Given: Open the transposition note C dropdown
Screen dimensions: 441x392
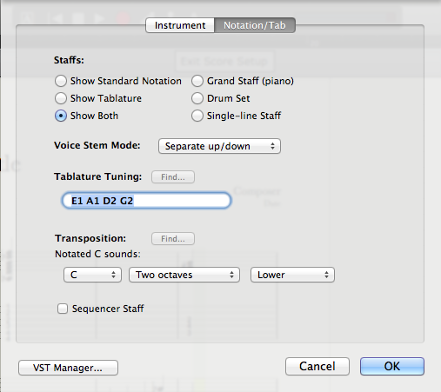Looking at the screenshot, I should (x=92, y=275).
